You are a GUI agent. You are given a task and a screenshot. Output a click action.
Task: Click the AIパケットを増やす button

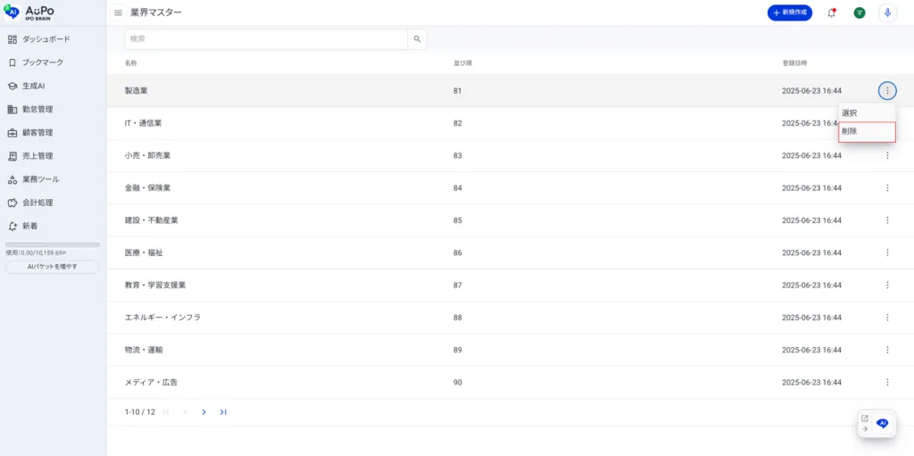point(53,267)
